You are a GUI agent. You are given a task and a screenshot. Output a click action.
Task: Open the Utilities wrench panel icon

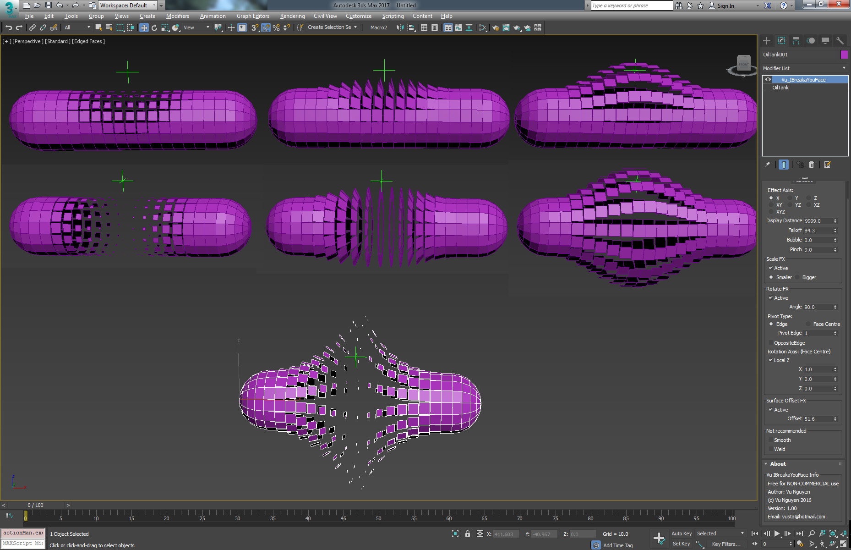pos(840,41)
